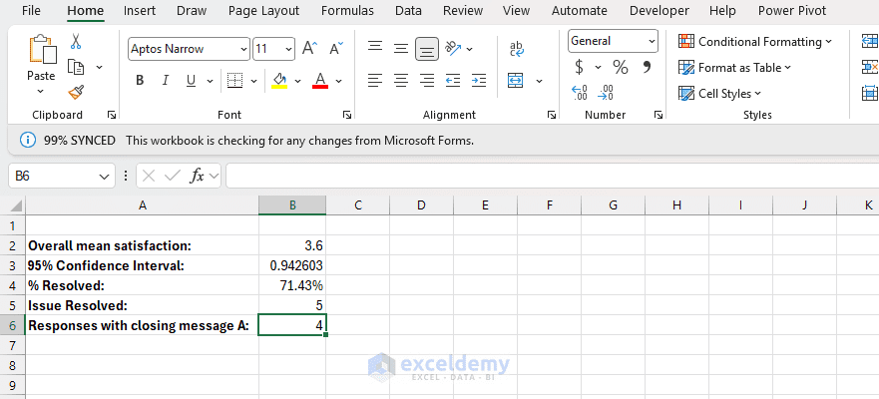Screen dimensions: 879x399
Task: Click the Select All corner triangle
Action: [17, 205]
